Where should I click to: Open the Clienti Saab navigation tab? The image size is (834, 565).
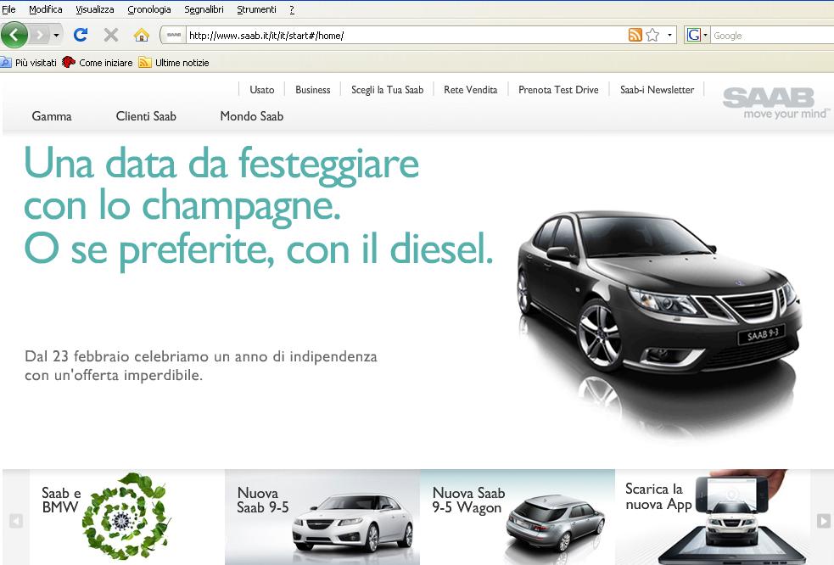click(146, 116)
